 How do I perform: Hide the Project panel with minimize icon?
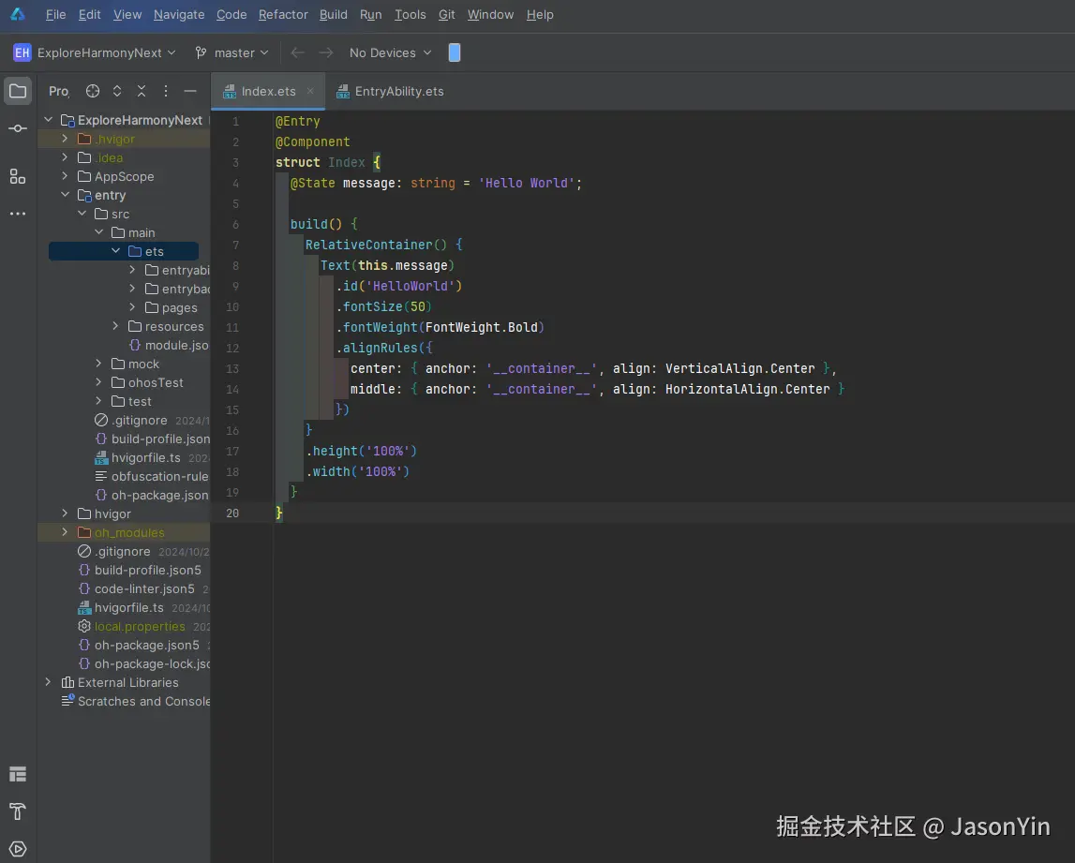point(190,91)
